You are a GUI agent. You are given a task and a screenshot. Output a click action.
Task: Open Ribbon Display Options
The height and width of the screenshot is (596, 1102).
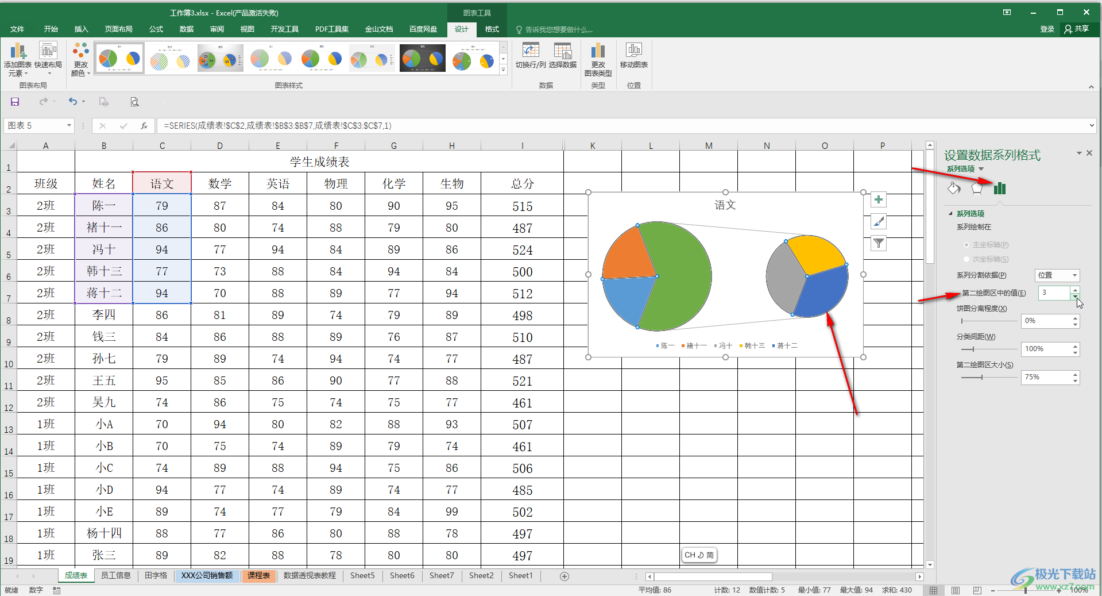pyautogui.click(x=1007, y=12)
